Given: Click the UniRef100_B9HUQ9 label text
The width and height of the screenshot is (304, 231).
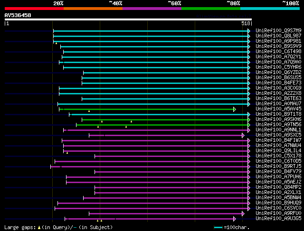Looking at the screenshot, I should pos(278,203).
